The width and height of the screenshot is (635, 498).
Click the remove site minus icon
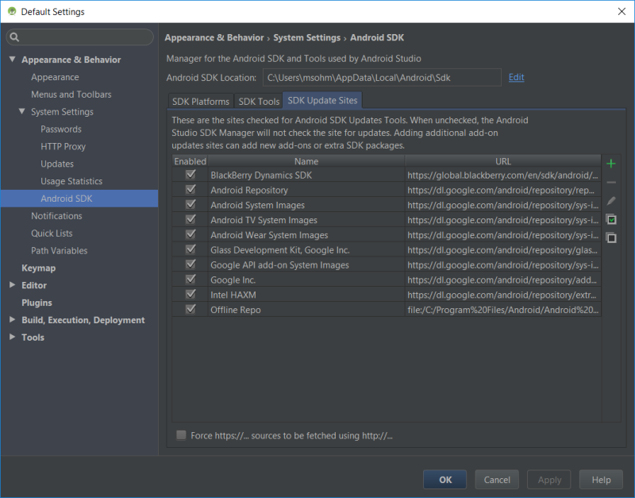coord(611,183)
